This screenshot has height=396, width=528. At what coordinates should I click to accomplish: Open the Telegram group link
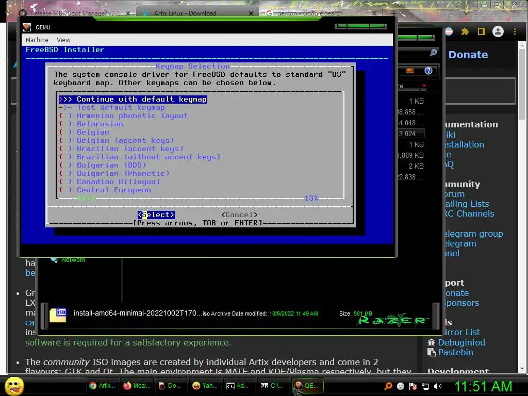point(474,234)
